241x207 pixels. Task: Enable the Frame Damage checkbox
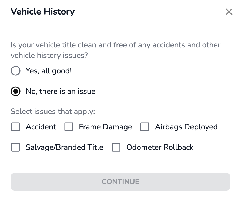point(69,127)
